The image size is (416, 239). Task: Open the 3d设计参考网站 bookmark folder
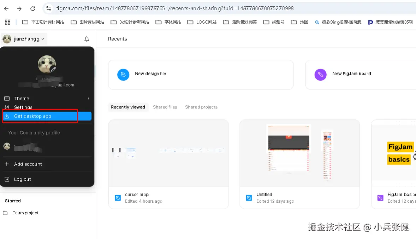tap(130, 22)
